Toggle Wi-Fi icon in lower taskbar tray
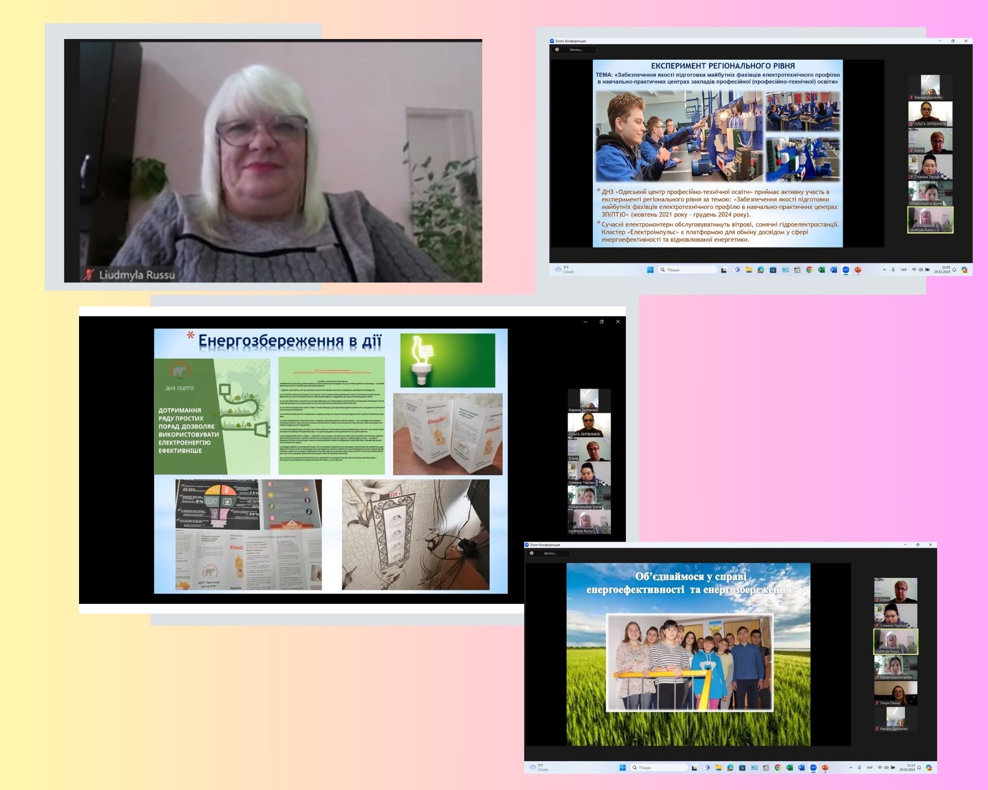 pos(879,768)
